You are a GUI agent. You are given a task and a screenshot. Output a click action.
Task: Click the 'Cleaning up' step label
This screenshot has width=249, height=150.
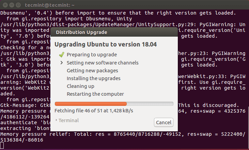click(x=80, y=86)
